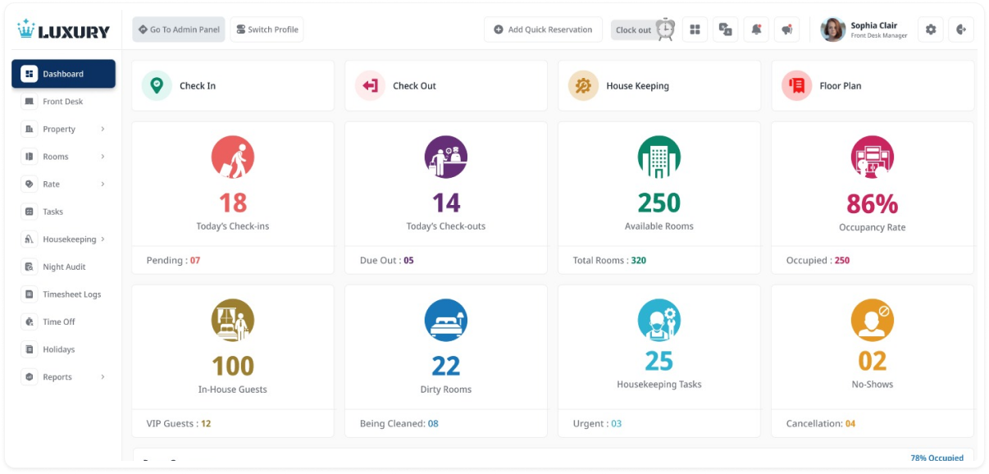Click the Front Desk sidebar icon
This screenshot has height=474, width=989.
tap(30, 102)
